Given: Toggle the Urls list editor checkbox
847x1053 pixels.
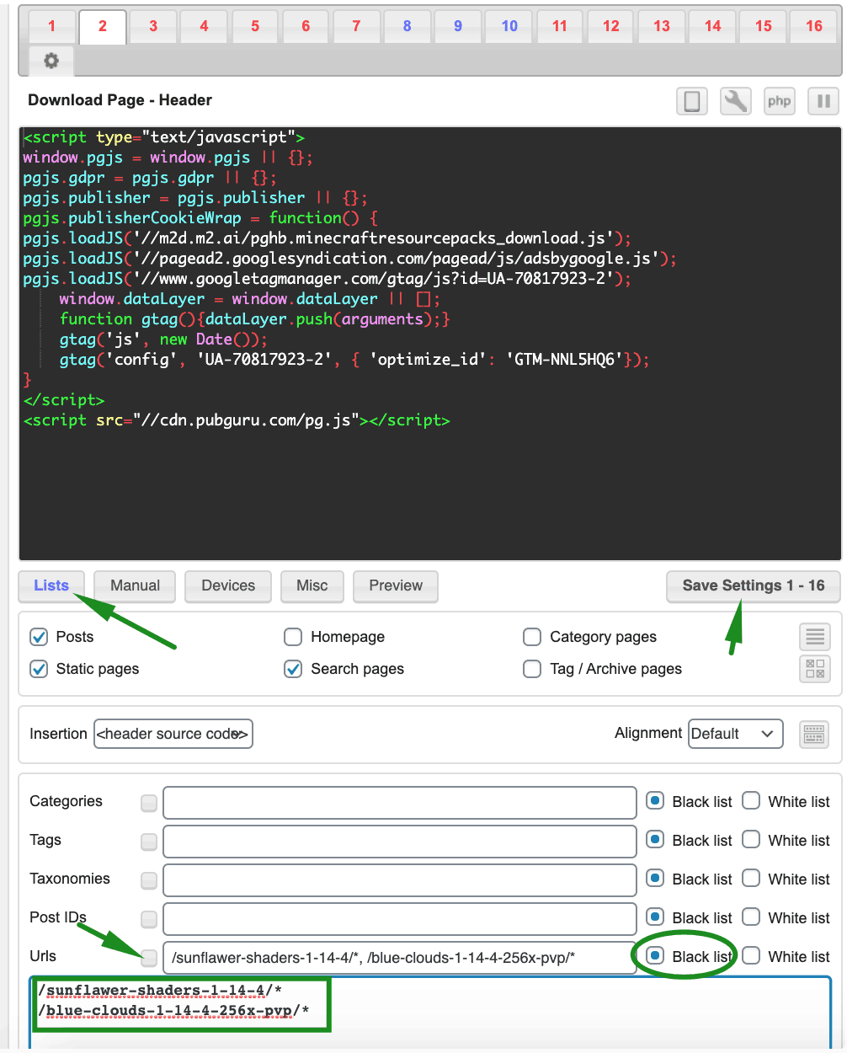Looking at the screenshot, I should click(149, 958).
